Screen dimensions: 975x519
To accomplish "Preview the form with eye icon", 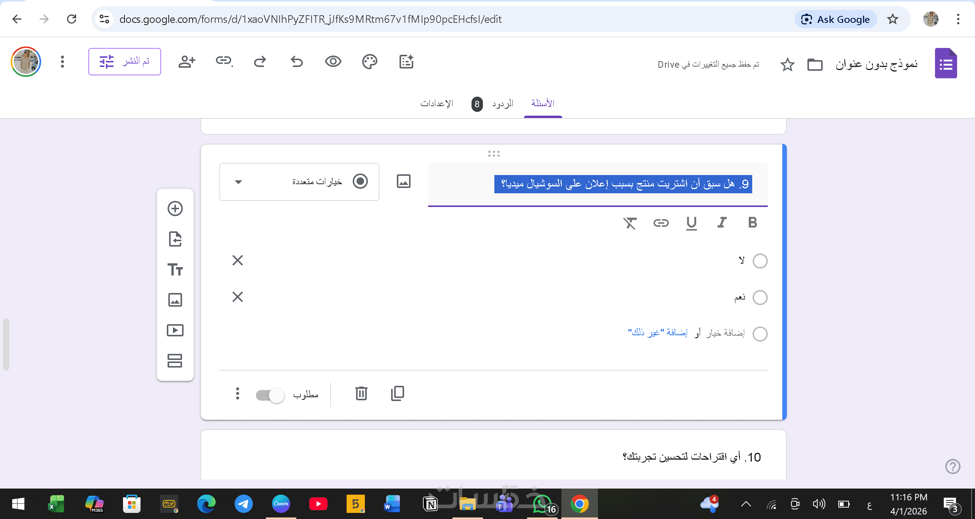I will pyautogui.click(x=333, y=62).
